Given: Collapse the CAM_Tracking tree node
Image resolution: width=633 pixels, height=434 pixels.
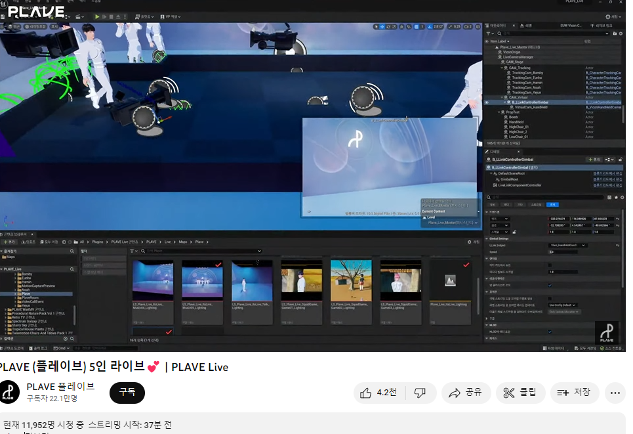Looking at the screenshot, I should coord(502,68).
